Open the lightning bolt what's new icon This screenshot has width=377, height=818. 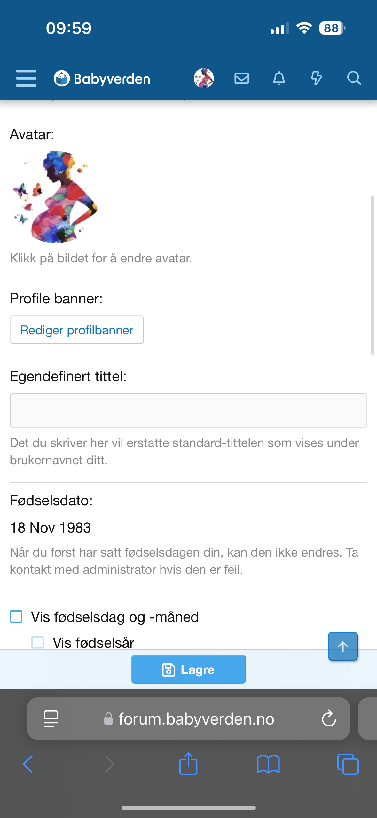[316, 78]
